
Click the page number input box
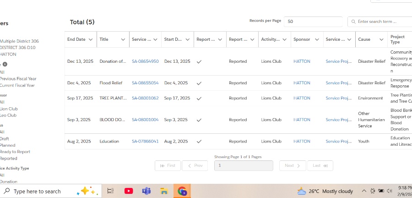(244, 165)
